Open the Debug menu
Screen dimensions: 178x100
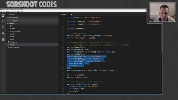tap(18, 11)
